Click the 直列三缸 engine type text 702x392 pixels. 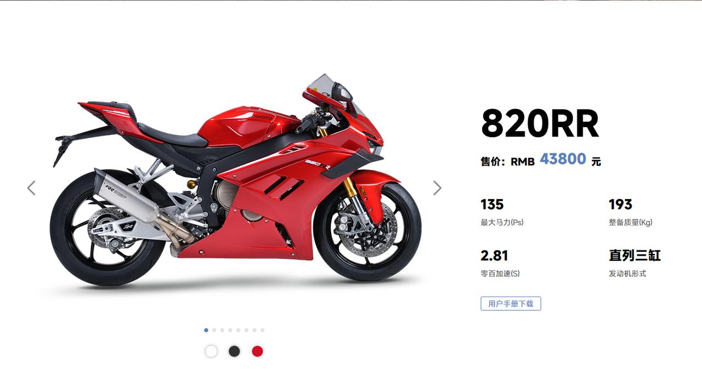coord(635,255)
